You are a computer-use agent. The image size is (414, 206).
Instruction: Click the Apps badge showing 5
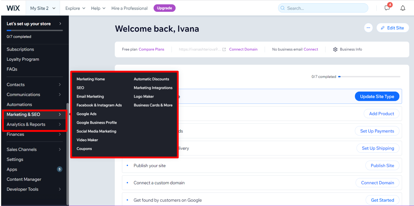60,169
